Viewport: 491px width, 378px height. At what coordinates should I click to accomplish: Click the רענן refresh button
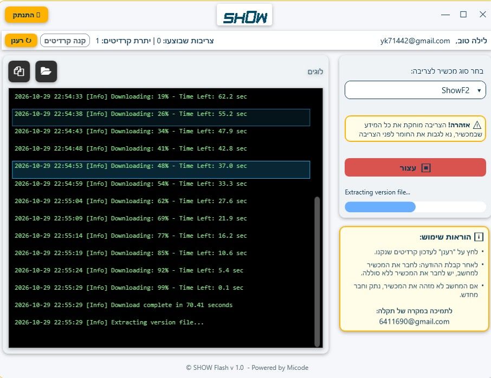pyautogui.click(x=21, y=41)
